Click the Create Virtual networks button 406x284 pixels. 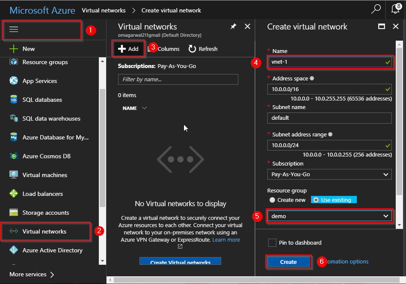pyautogui.click(x=180, y=261)
